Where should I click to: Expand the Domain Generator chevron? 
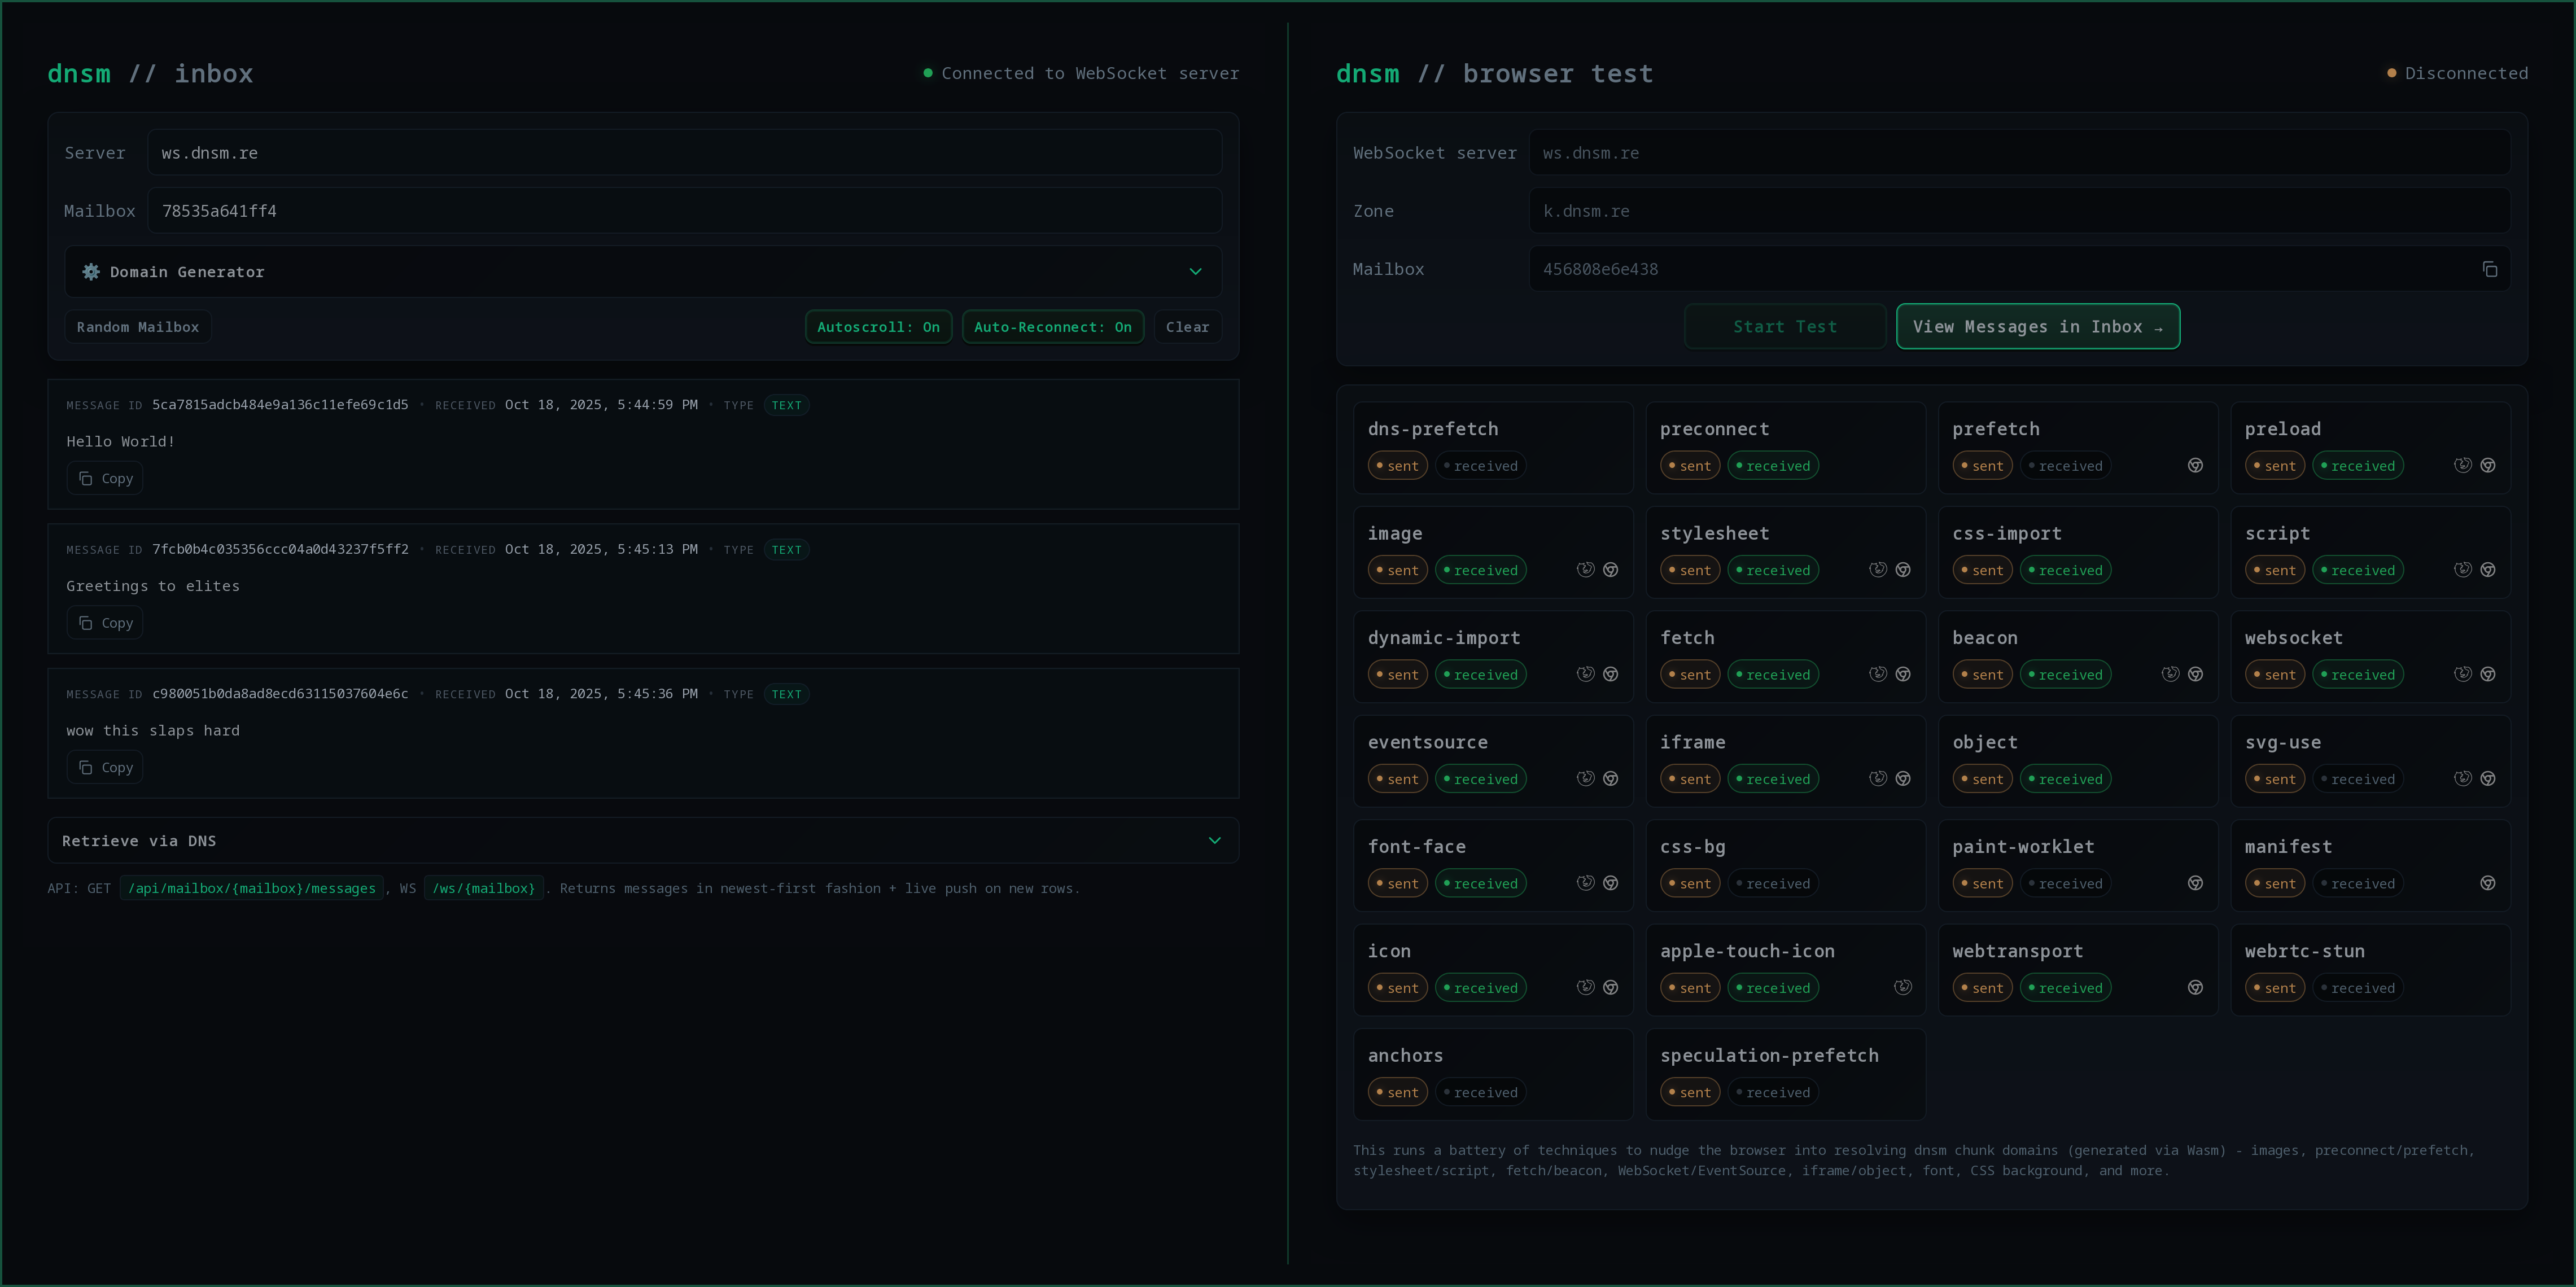(1195, 272)
